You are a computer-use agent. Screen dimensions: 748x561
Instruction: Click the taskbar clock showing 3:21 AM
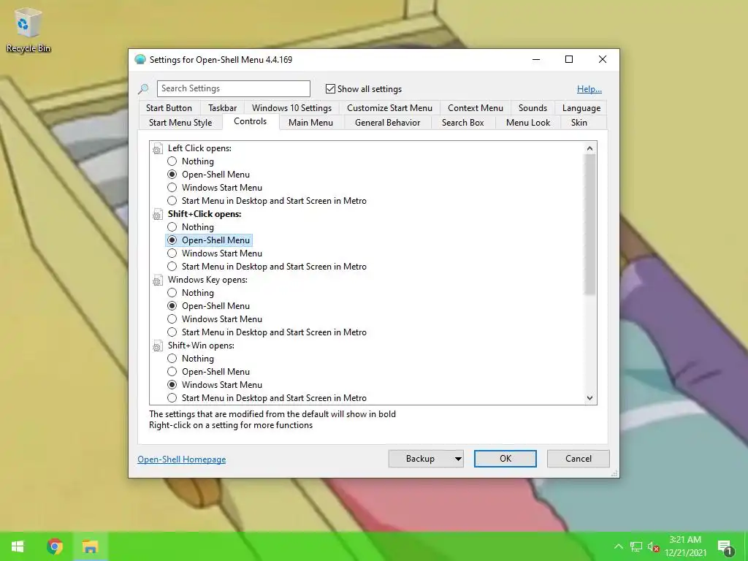685,546
